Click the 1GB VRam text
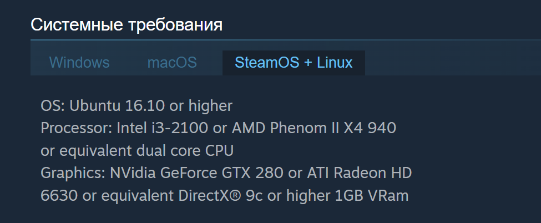The width and height of the screenshot is (541, 223). coord(372,196)
